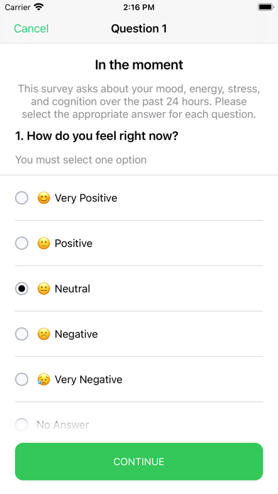Select the Very Negative radio button
Image resolution: width=278 pixels, height=494 pixels.
pos(22,379)
